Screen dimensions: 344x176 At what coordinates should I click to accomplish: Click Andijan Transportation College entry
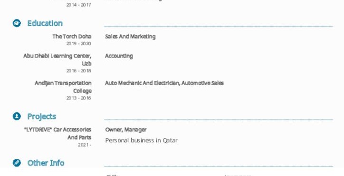63,87
